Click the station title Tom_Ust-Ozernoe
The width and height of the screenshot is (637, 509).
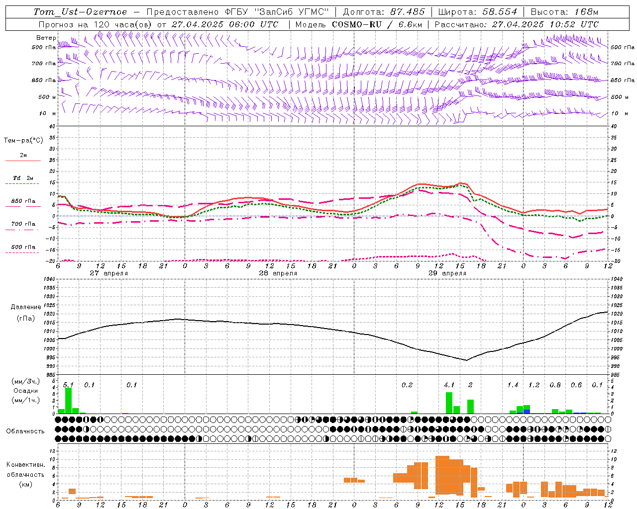pos(80,12)
